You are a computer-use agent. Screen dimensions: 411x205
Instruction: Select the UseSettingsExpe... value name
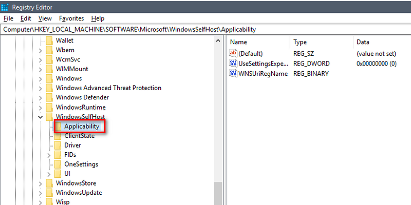point(263,64)
